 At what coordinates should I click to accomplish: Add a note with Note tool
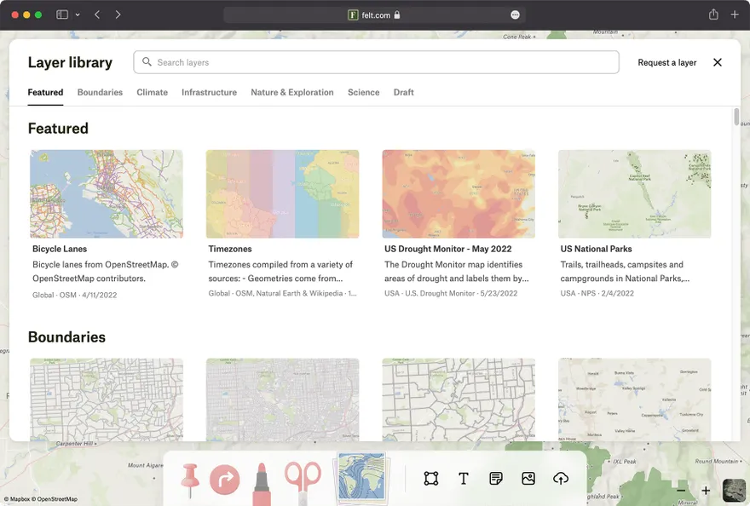(496, 478)
